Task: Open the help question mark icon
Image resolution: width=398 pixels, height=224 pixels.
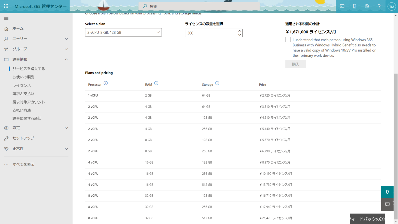Action: pos(379,6)
